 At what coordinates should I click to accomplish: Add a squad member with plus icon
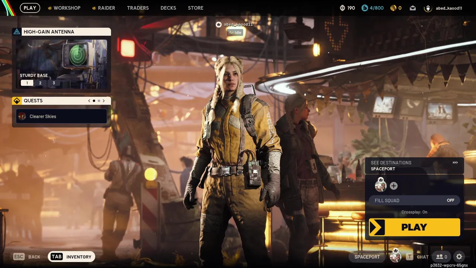[393, 186]
